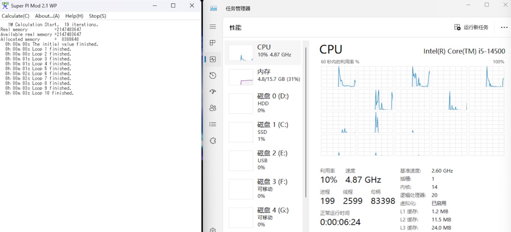Click the 1.2 MB L1 cache value
Screen dimensions: 511x232
pyautogui.click(x=440, y=211)
